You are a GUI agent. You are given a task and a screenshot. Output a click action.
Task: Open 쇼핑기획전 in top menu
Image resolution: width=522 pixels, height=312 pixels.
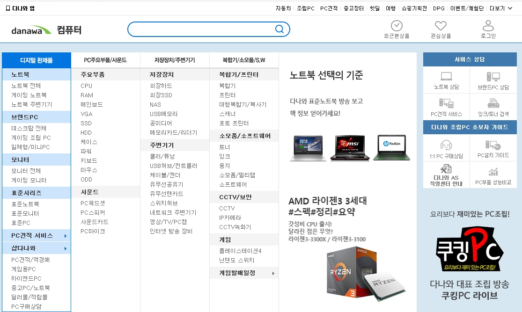tap(414, 8)
